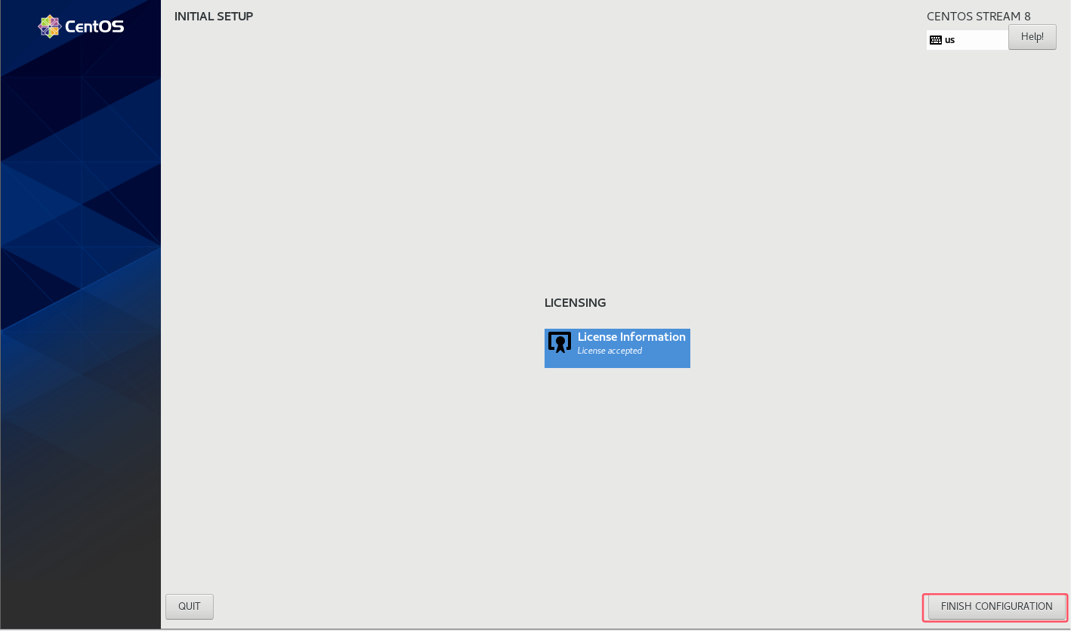The height and width of the screenshot is (631, 1071).
Task: Click the 'License accepted' status text
Action: tap(610, 351)
